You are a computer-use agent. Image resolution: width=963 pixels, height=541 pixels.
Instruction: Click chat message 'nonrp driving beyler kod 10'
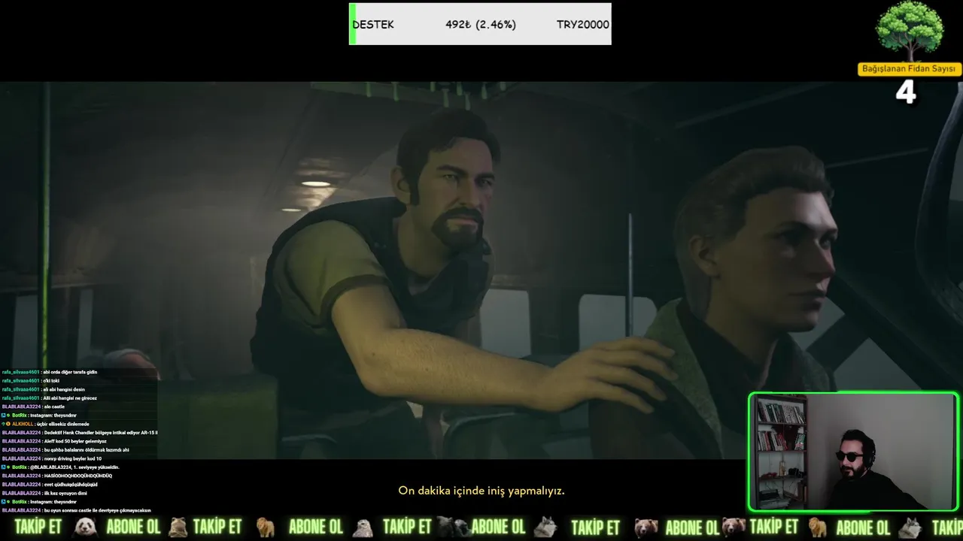pos(73,458)
